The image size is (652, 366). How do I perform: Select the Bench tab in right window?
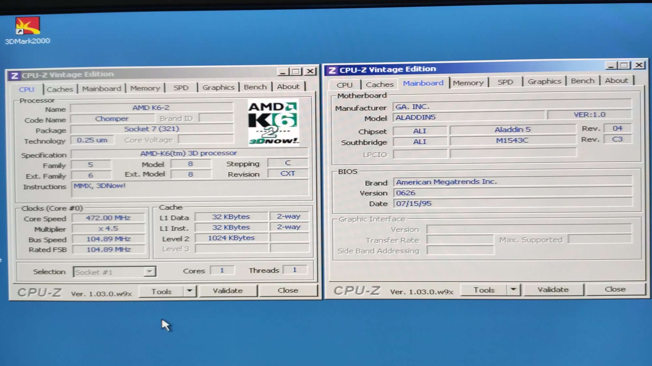583,81
